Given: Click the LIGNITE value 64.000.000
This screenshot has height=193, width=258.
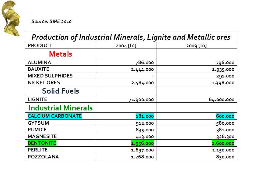Looking at the screenshot, I should (222, 100).
